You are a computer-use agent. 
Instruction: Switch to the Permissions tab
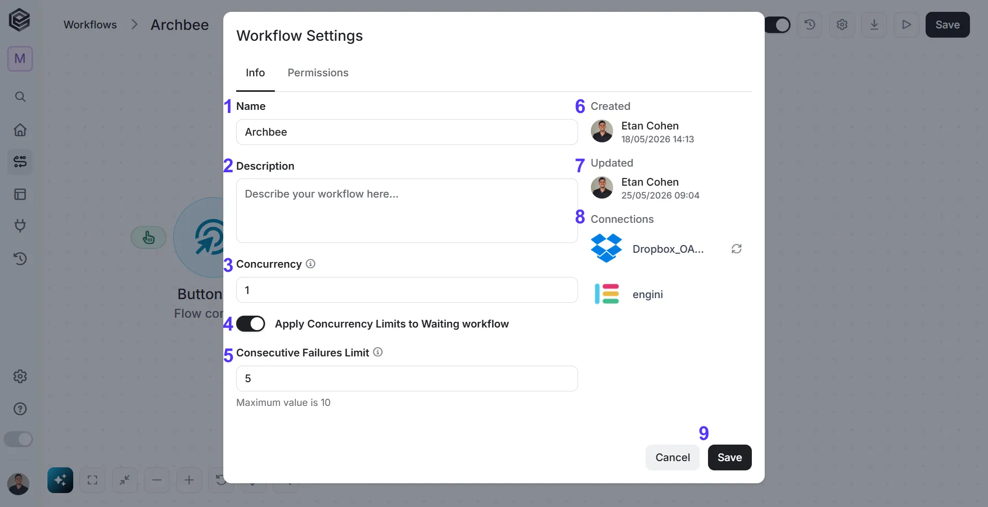click(318, 73)
